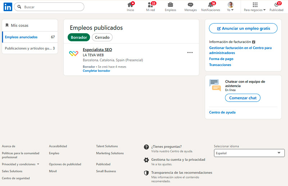The image size is (288, 186).
Task: Click the billing information help icon
Action: click(x=254, y=42)
